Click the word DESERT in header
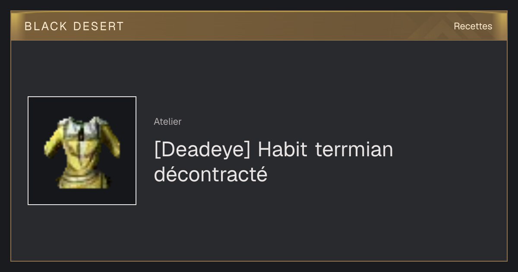This screenshot has width=518, height=272. click(98, 26)
